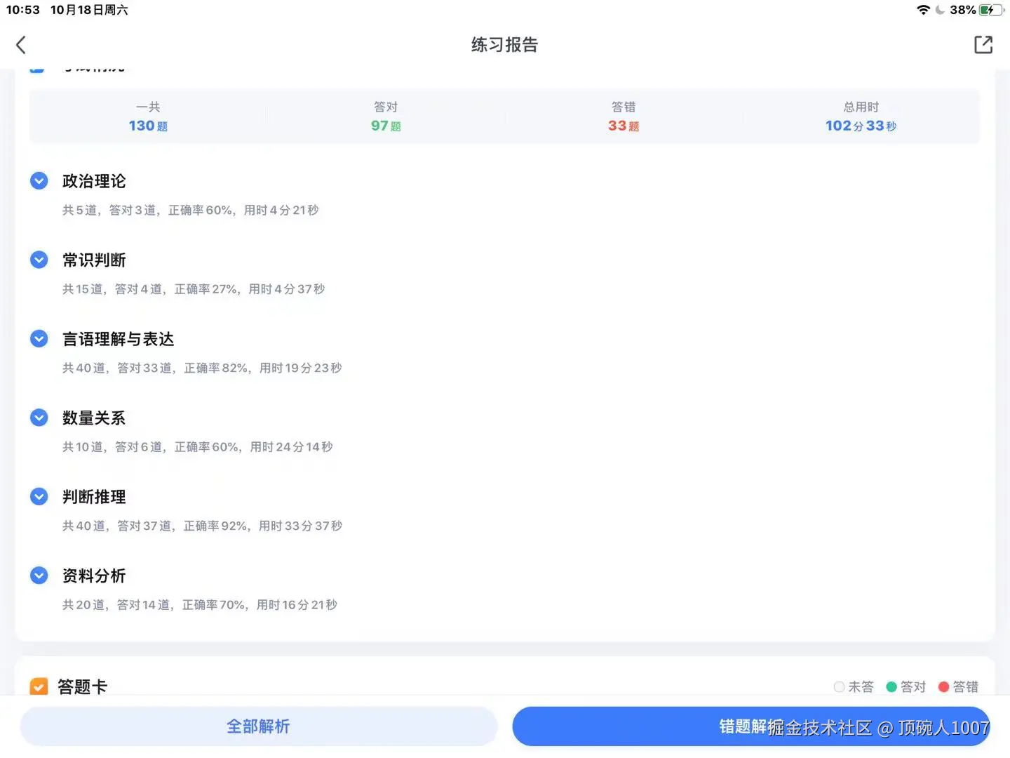The width and height of the screenshot is (1010, 758).
Task: Click the back arrow to exit the report
Action: pyautogui.click(x=20, y=44)
